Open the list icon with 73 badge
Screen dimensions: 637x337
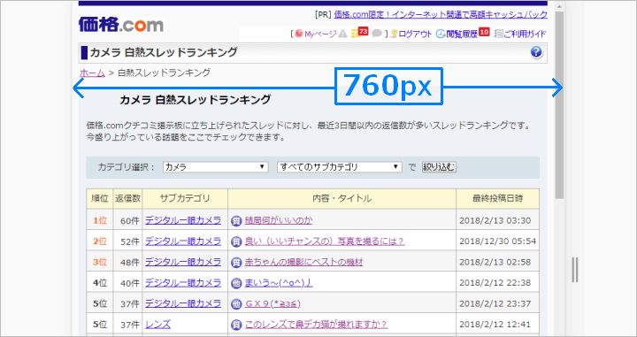359,33
